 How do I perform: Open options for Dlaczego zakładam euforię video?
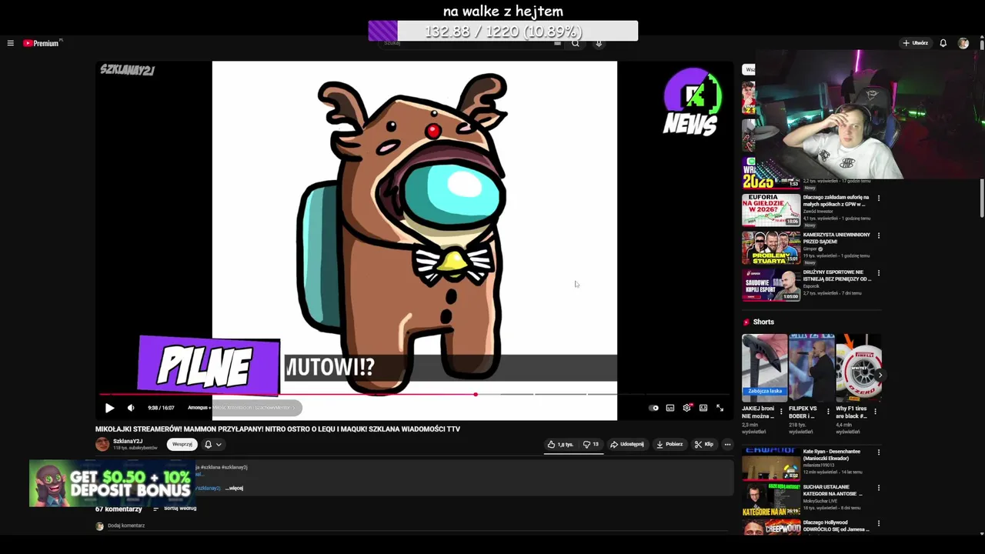click(x=879, y=198)
